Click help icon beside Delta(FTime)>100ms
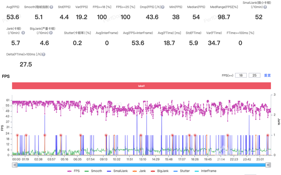 [x=43, y=55]
